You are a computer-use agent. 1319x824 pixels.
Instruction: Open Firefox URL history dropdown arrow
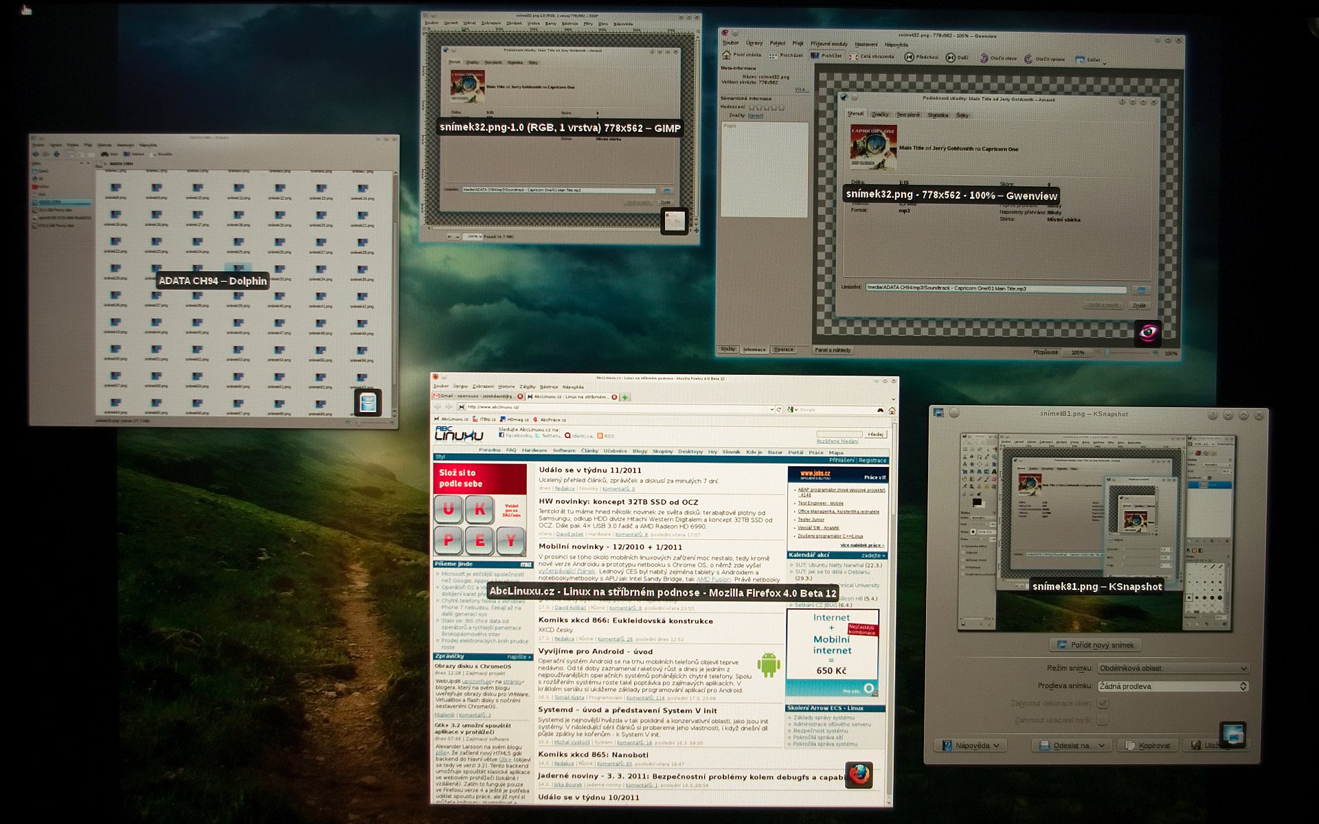[x=772, y=409]
